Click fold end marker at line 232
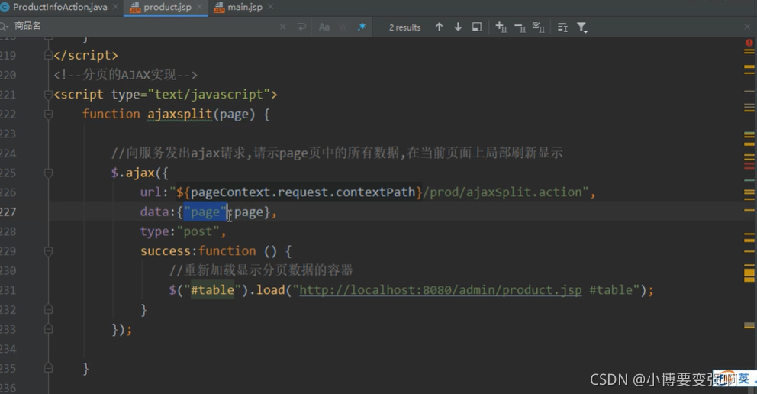 [x=48, y=309]
